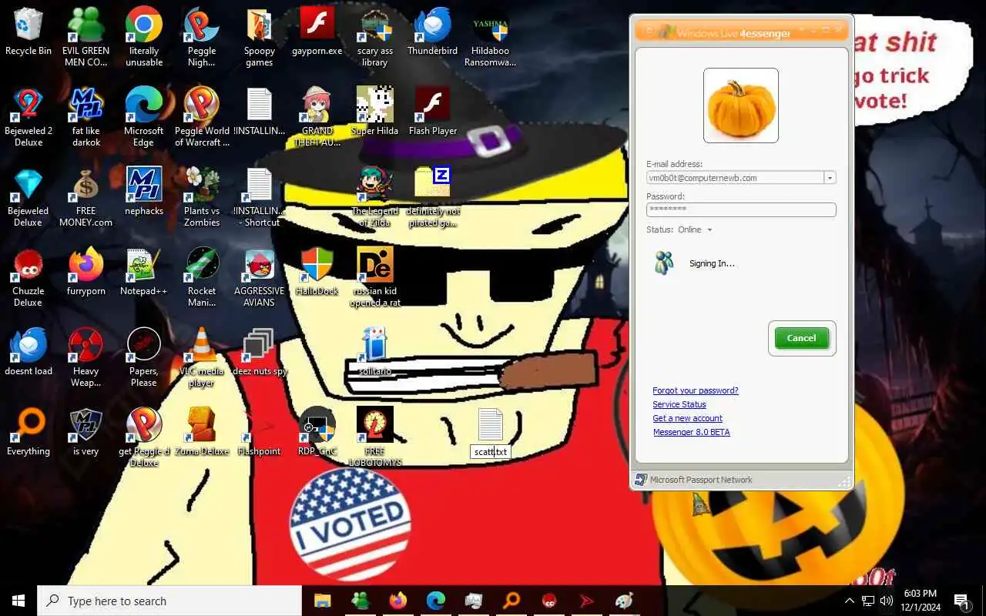Click the RDP_CnC desktop icon
Viewport: 986px width, 616px height.
coord(317,431)
